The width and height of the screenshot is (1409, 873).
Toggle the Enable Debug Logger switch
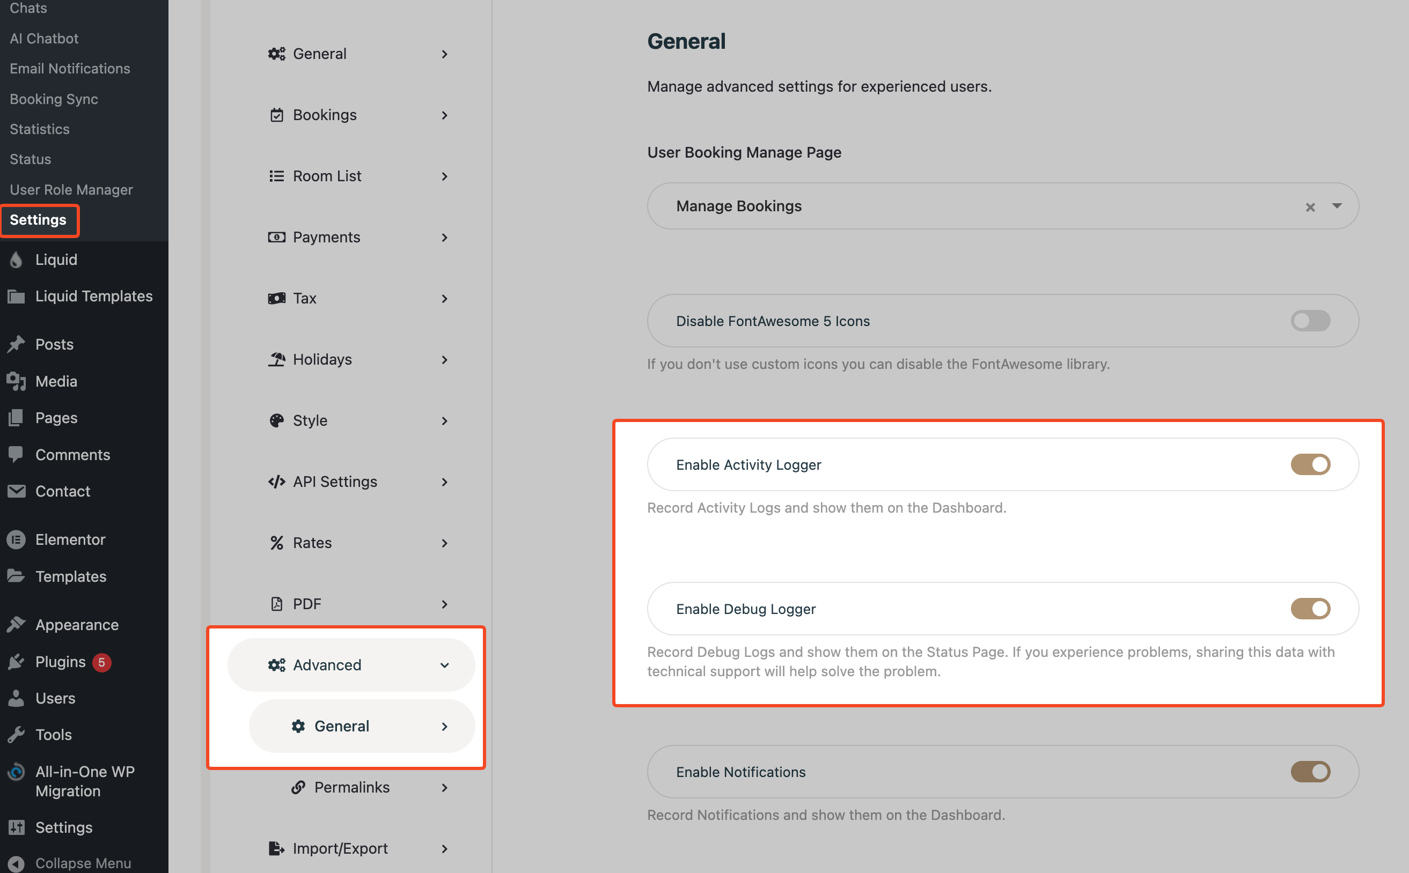tap(1310, 609)
